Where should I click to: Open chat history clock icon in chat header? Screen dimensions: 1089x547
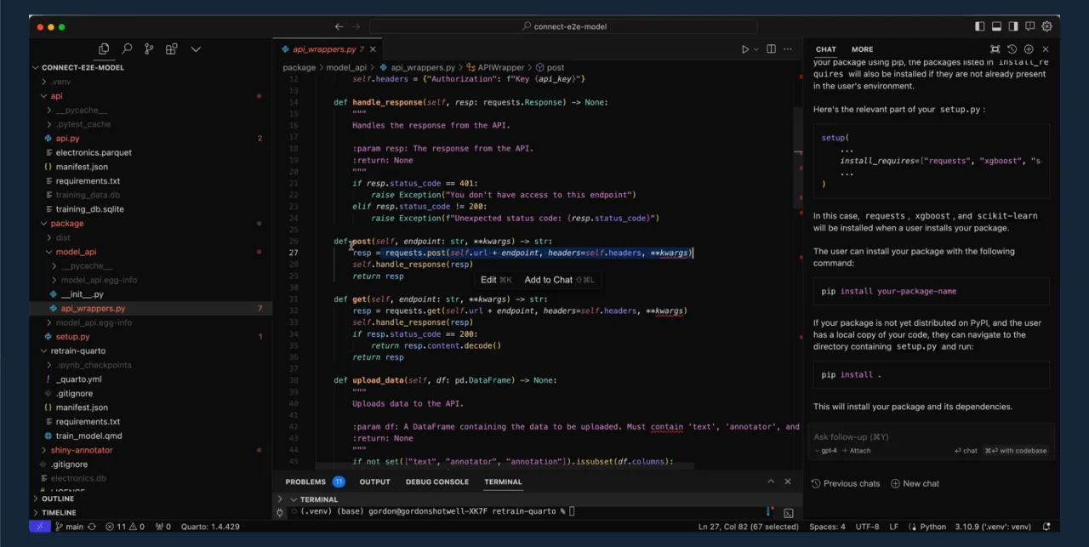tap(1012, 49)
